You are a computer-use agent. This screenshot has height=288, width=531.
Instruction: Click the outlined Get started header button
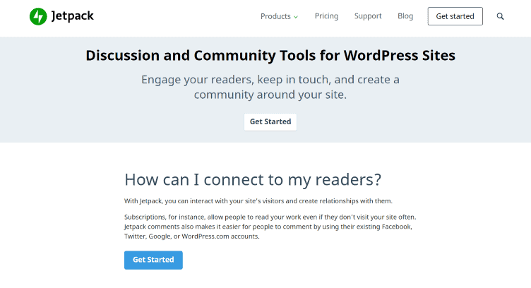[x=455, y=16]
